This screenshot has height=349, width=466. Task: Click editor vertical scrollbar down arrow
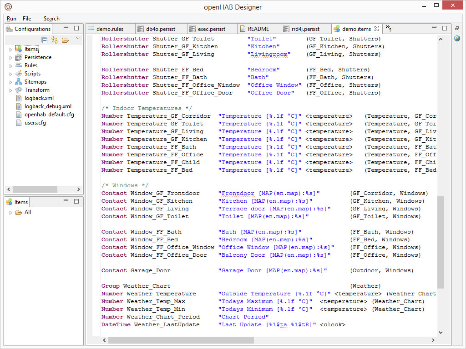click(441, 333)
